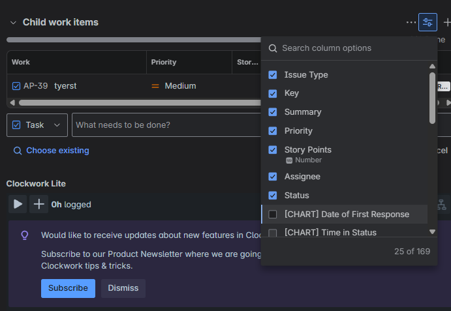Click the What needs to be done field
451x311 pixels.
pyautogui.click(x=167, y=125)
